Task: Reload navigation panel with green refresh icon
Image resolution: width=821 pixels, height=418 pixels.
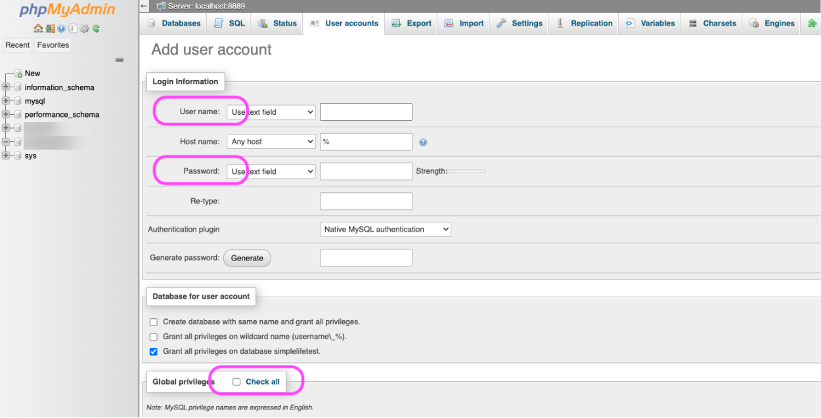Action: click(96, 29)
